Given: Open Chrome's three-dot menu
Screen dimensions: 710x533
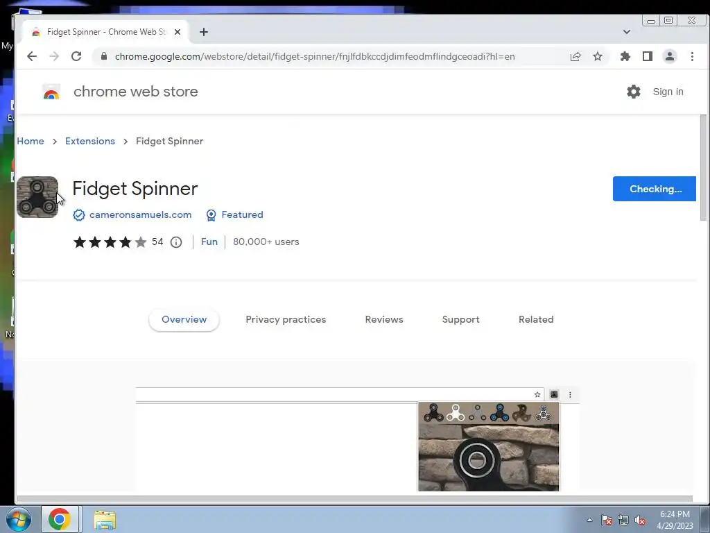Looking at the screenshot, I should point(692,56).
